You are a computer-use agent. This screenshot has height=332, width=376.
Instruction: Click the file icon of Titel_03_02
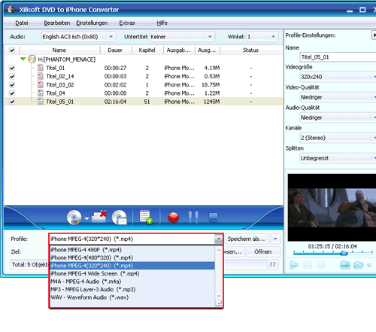click(x=41, y=84)
